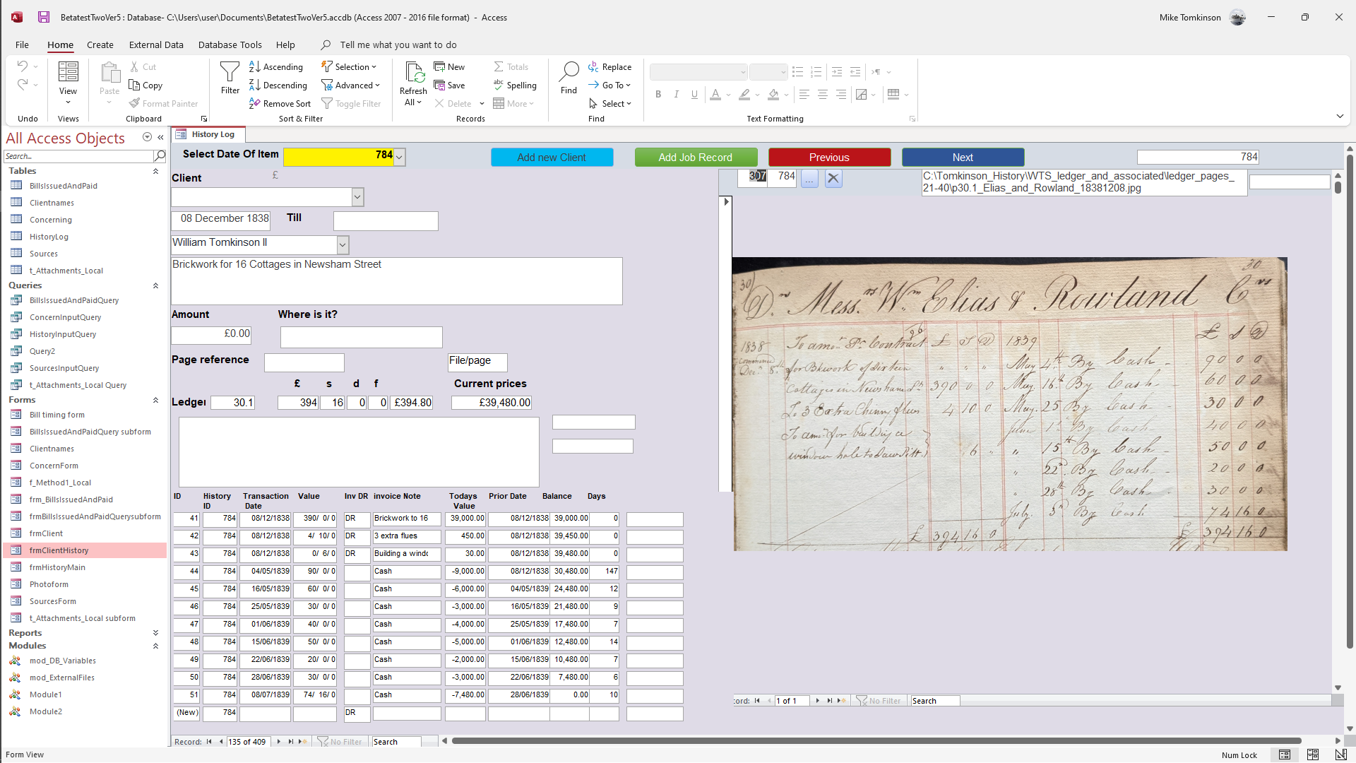The height and width of the screenshot is (763, 1356).
Task: Center text in Text Formatting
Action: 822,94
